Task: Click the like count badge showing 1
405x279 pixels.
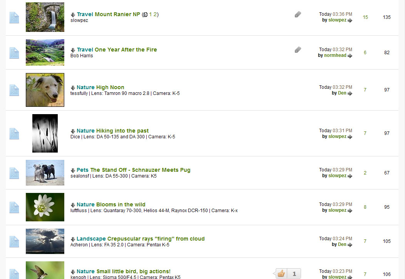Action: tap(294, 274)
